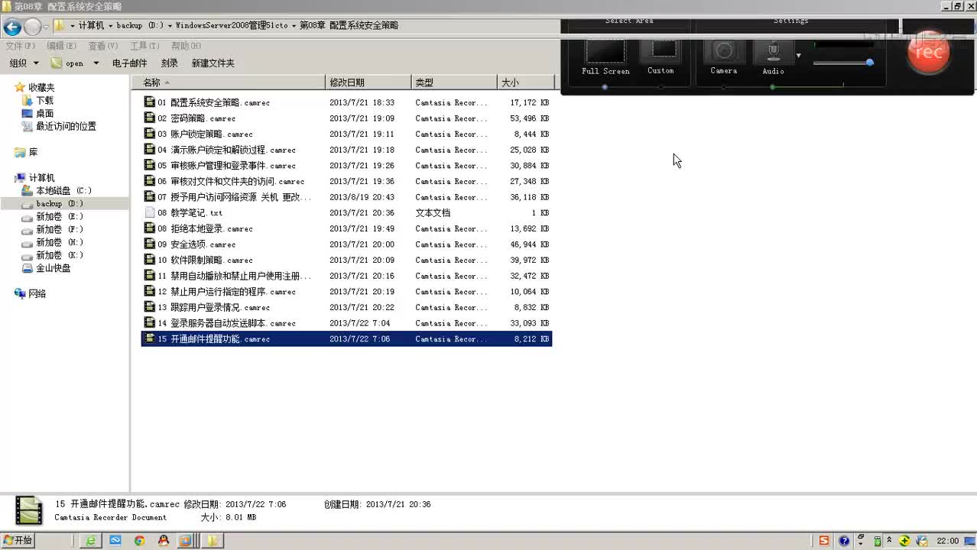Click icon of 10 软件限制策略.camrec

pos(150,260)
